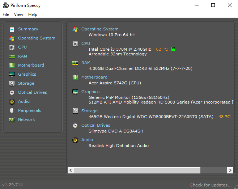Click the Piriform Speccy title bar app icon
Image resolution: width=238 pixels, height=189 pixels.
coord(6,5)
